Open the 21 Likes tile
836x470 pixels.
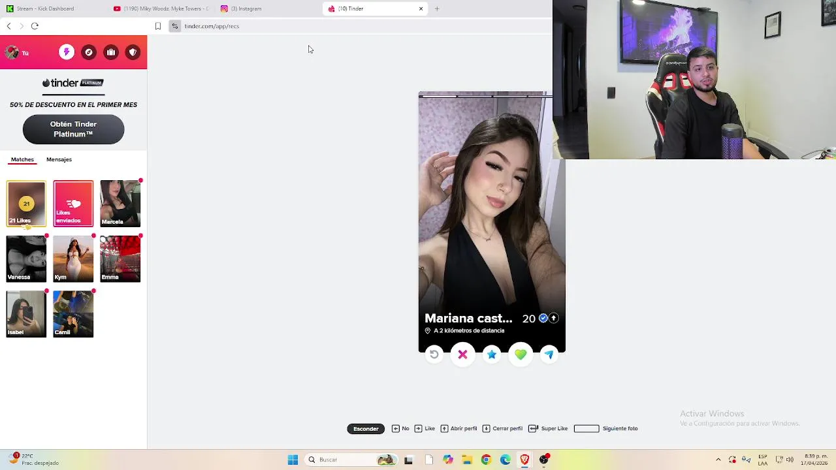coord(26,204)
